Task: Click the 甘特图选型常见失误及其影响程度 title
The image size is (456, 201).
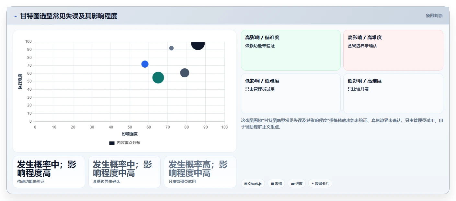Action: [69, 16]
